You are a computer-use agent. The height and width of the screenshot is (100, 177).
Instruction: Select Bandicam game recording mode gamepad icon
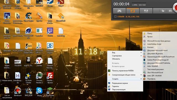119,11
